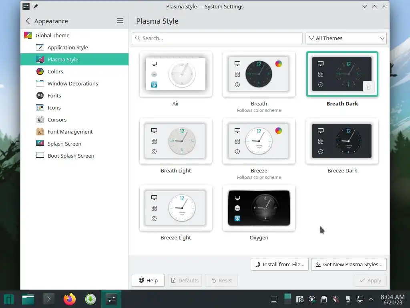Click the Icons category icon
The image size is (410, 308).
tap(40, 107)
